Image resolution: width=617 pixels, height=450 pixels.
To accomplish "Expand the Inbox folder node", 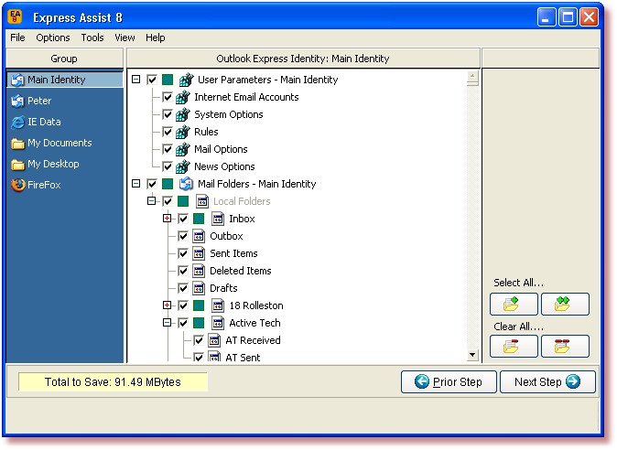I will (168, 218).
